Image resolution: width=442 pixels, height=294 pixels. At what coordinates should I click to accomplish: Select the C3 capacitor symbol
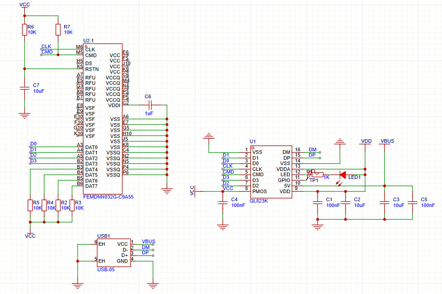384,203
